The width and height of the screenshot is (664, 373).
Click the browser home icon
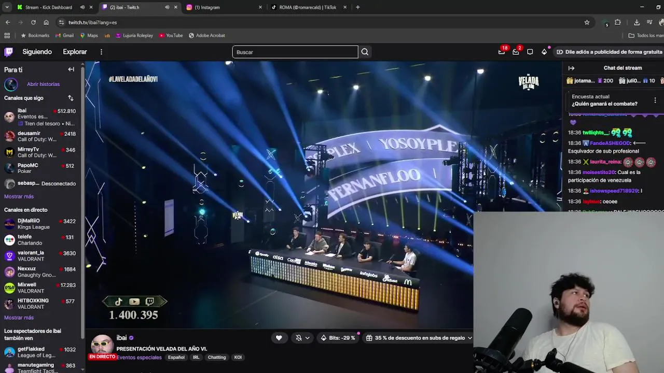click(46, 22)
